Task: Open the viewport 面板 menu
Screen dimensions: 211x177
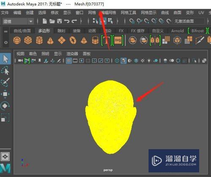Action: click(87, 54)
